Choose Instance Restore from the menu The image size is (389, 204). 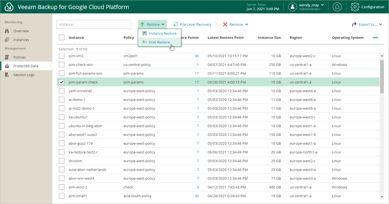[159, 33]
